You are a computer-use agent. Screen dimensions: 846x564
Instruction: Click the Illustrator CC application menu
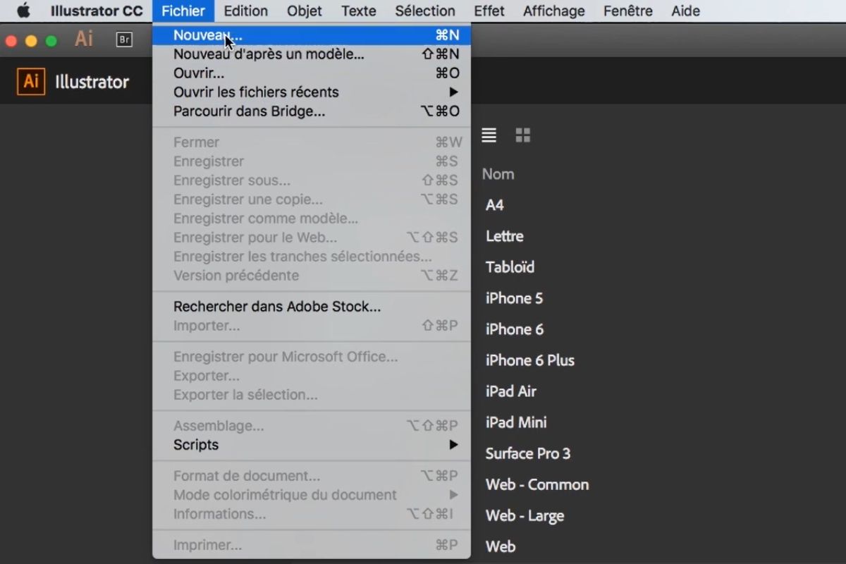coord(97,11)
